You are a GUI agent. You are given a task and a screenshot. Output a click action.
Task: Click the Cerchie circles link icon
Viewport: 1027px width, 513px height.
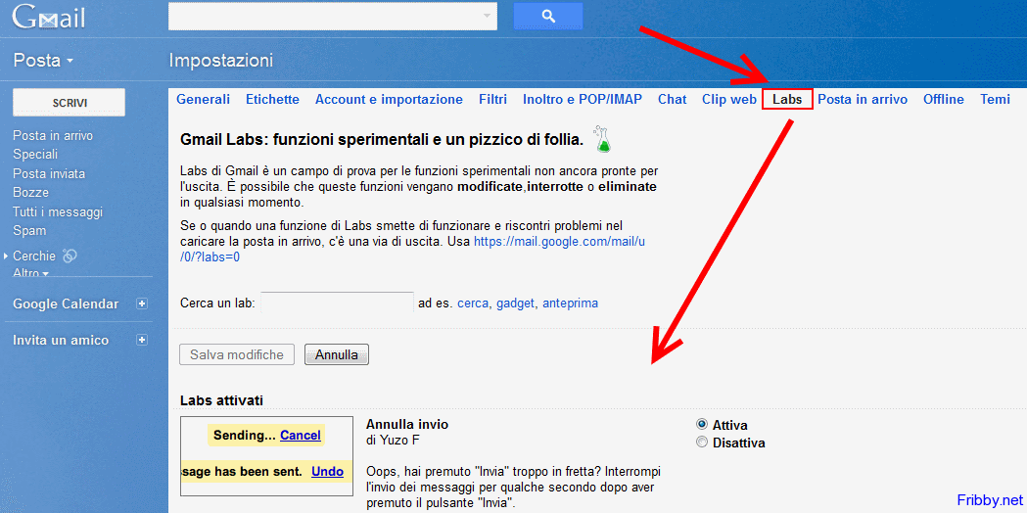pyautogui.click(x=70, y=256)
